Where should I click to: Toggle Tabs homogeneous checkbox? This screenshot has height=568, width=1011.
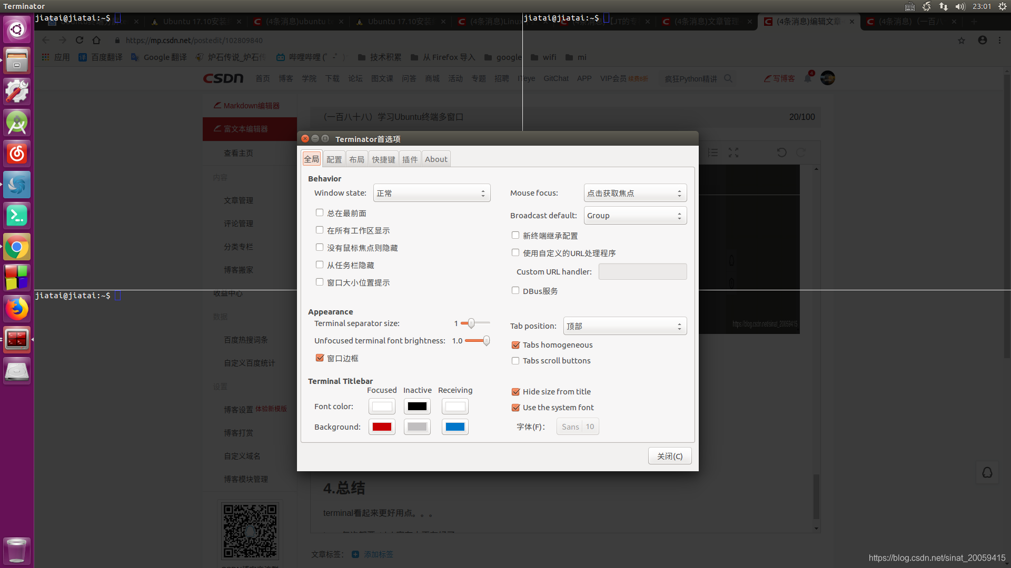pyautogui.click(x=515, y=344)
